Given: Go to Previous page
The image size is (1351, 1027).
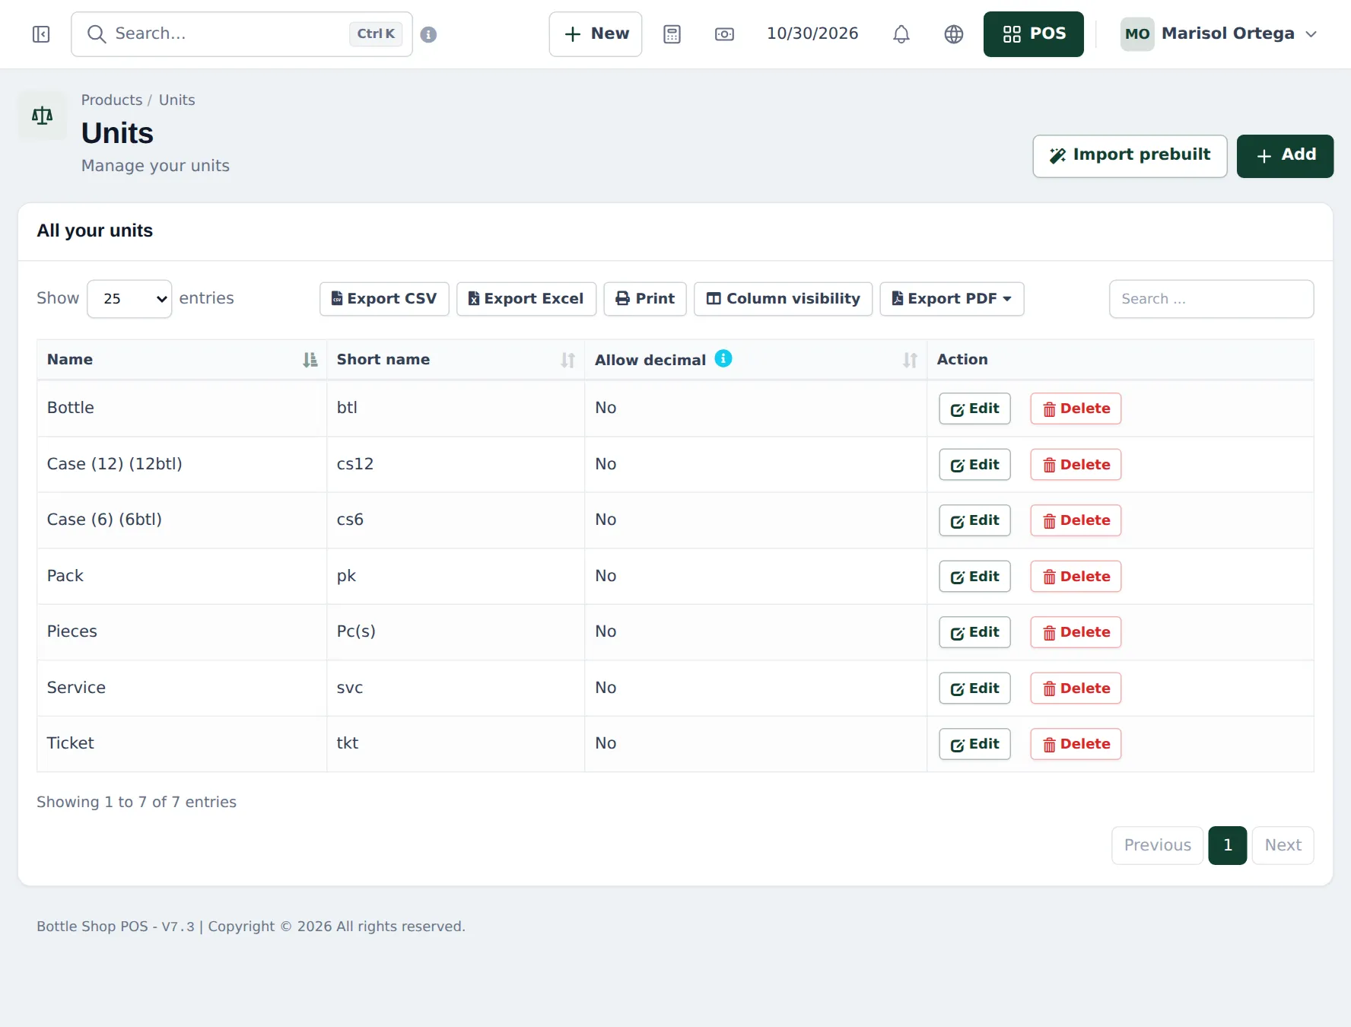Looking at the screenshot, I should pos(1157,845).
